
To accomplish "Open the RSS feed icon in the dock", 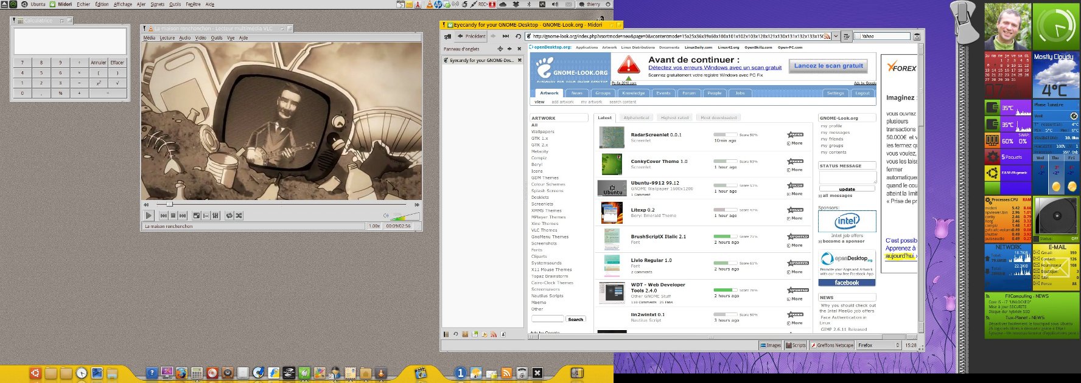I will coord(506,373).
